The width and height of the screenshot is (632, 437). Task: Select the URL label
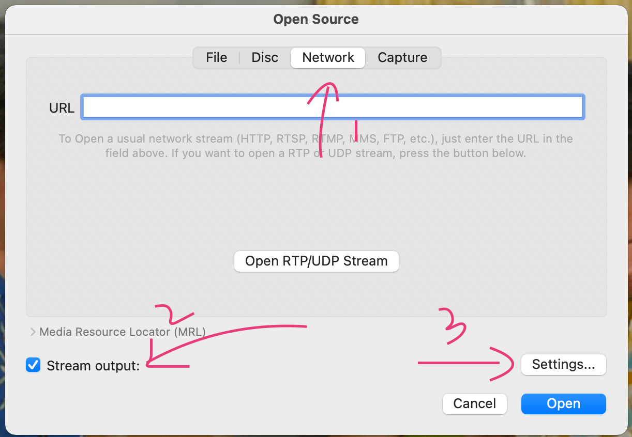(62, 107)
